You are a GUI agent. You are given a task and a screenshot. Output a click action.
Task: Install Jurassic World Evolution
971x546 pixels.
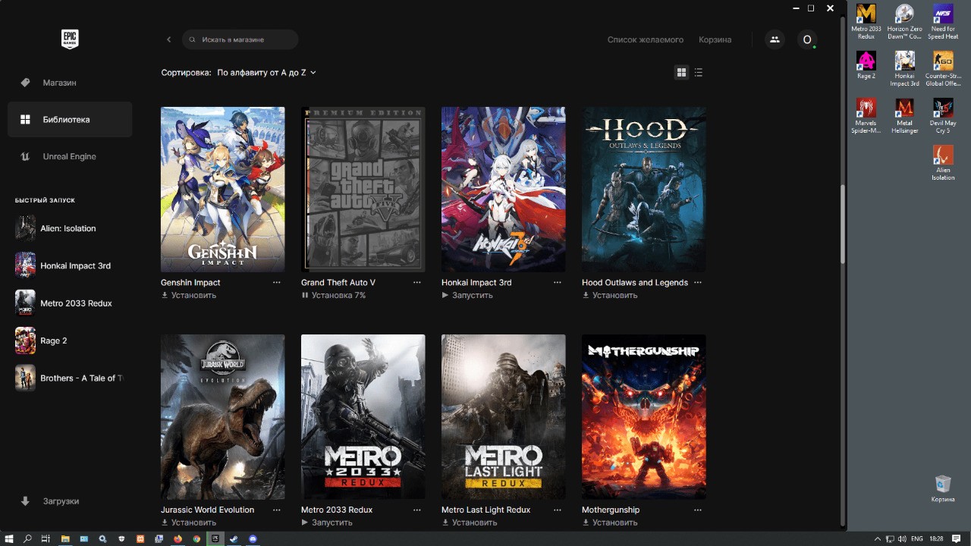coord(189,522)
